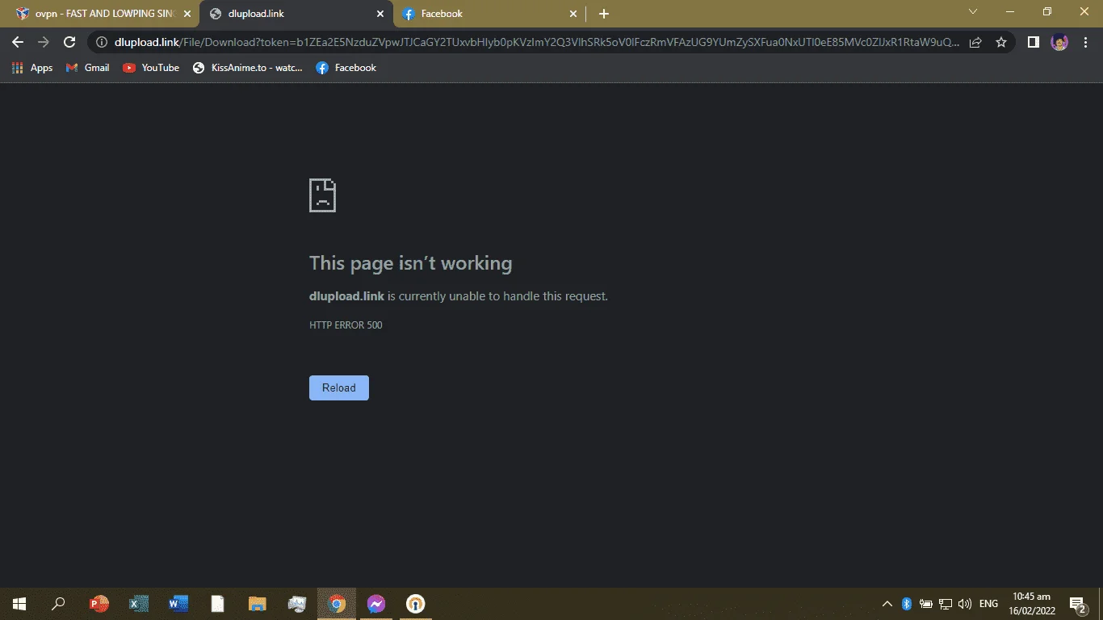Open network connection tray icon
Viewport: 1103px width, 620px height.
(x=945, y=604)
